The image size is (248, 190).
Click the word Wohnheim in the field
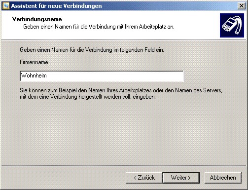coord(34,76)
